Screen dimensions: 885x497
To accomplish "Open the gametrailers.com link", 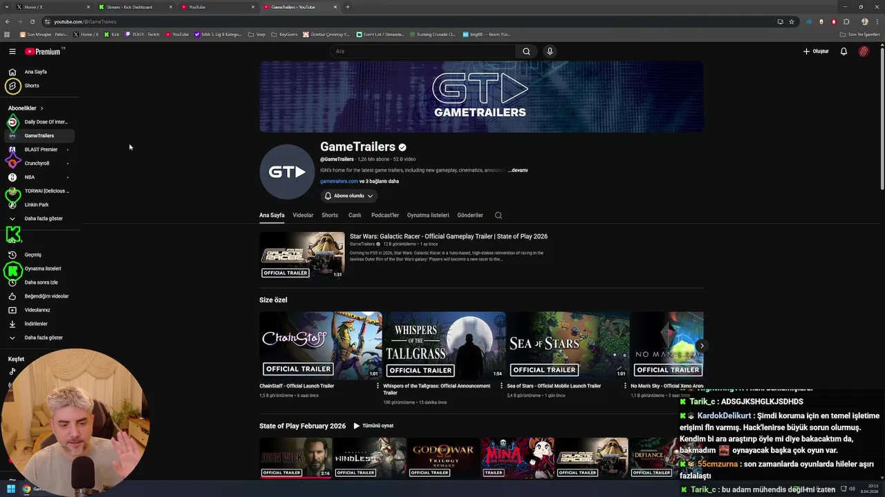I will [339, 182].
